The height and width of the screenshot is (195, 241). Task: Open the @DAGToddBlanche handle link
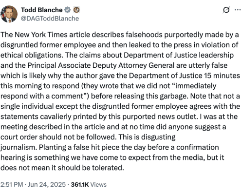(x=50, y=19)
